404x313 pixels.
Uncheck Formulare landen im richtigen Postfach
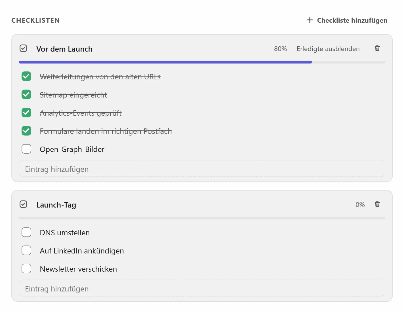(x=26, y=131)
